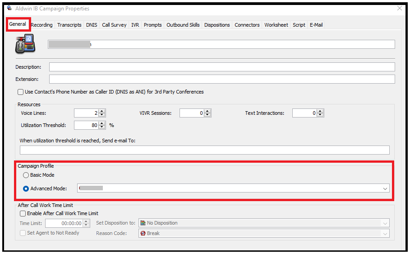410x254 pixels.
Task: Decrease Text Interactions value
Action: pos(320,115)
